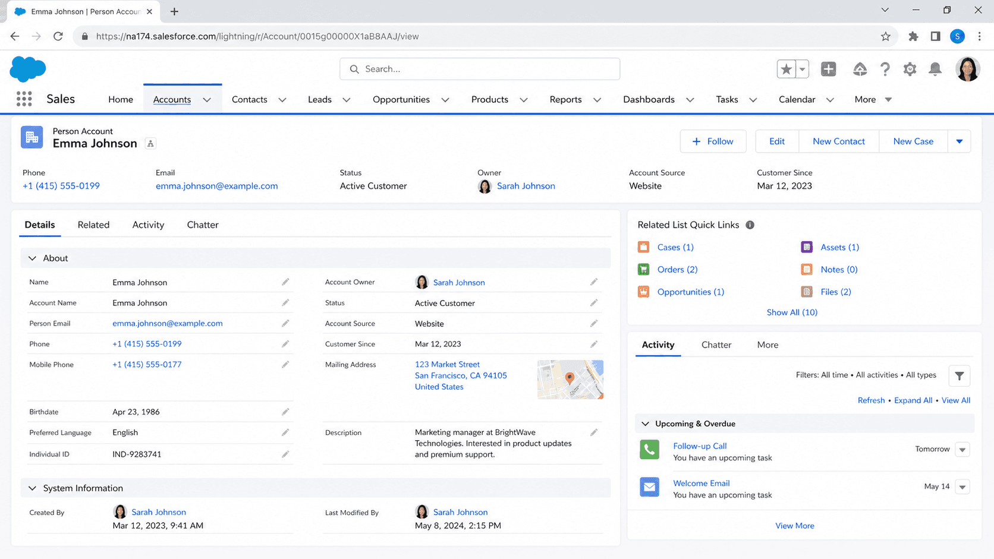Edit the Name field pencil icon

[x=285, y=282]
